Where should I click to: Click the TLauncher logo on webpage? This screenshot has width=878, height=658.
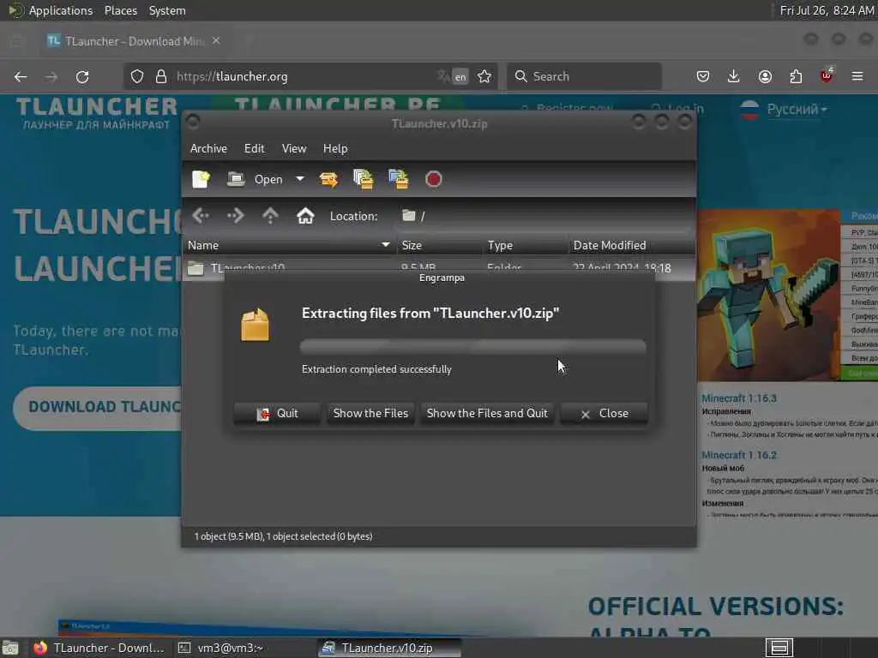96,113
